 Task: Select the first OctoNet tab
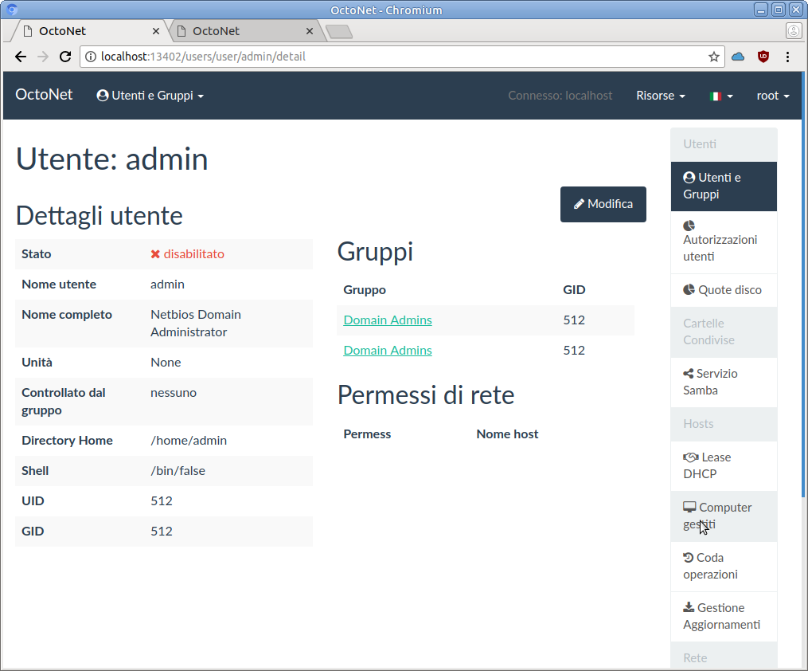(x=90, y=31)
